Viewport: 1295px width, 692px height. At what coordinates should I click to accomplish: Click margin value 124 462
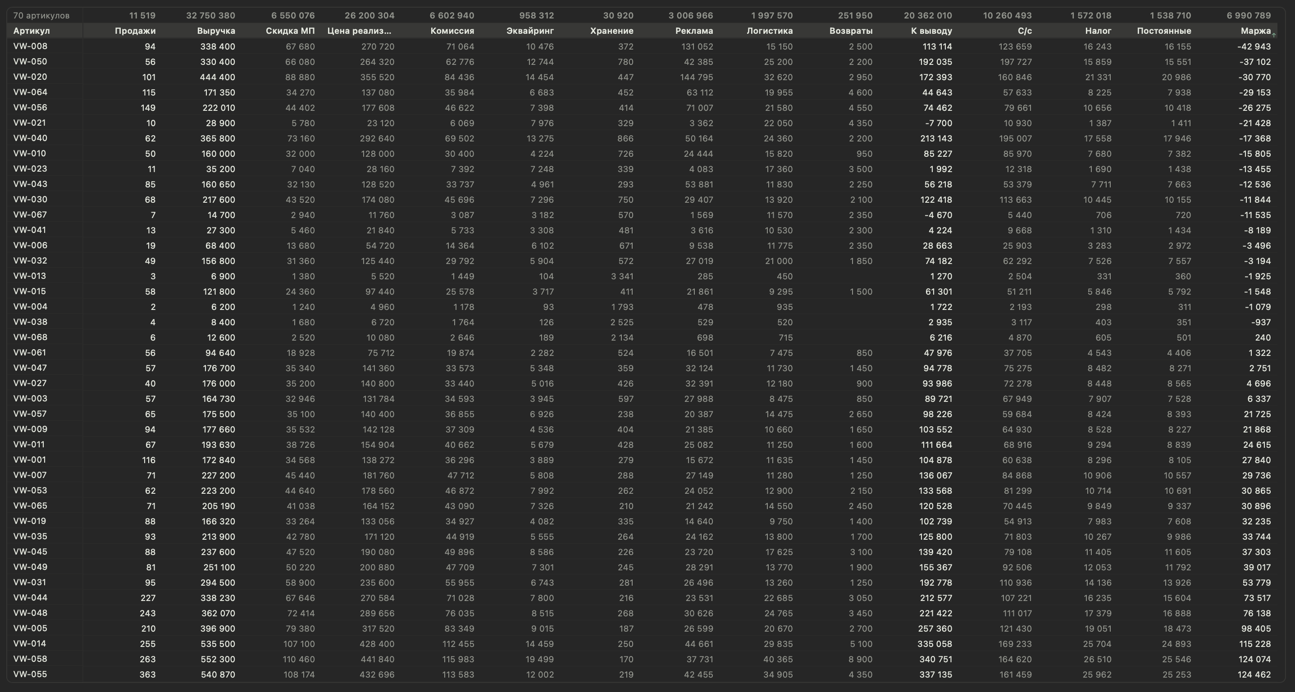1254,674
